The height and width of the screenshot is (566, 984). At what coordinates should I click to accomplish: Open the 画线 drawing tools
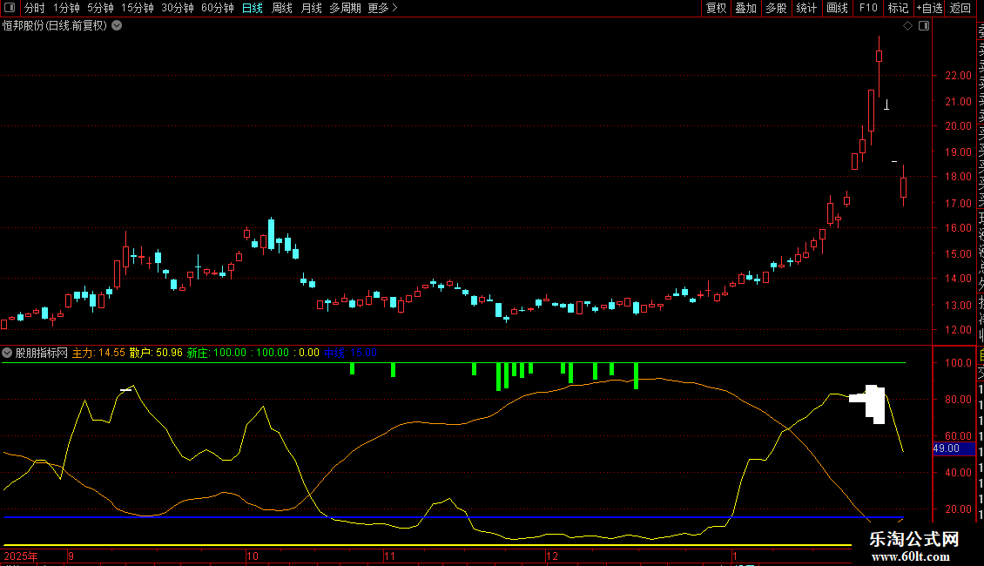pyautogui.click(x=837, y=8)
